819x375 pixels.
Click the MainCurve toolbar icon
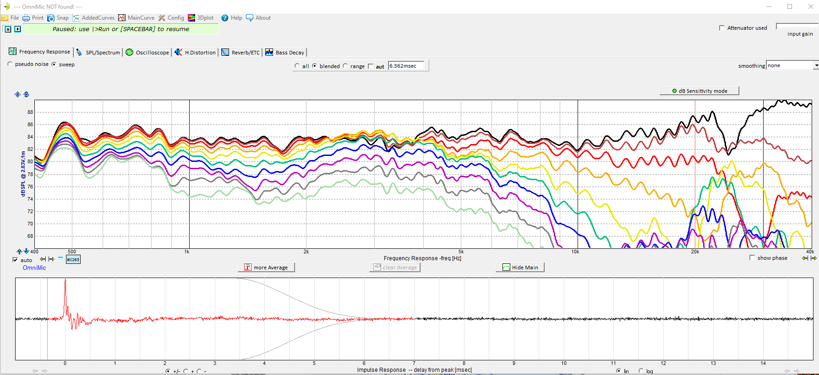click(122, 18)
